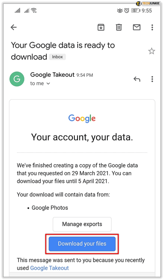This screenshot has height=280, width=164.
Task: Star the Google data email
Action: tap(151, 51)
